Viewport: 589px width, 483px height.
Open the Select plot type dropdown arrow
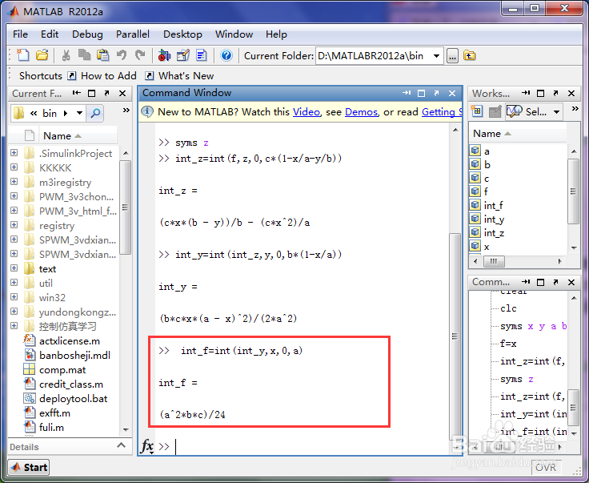[x=557, y=111]
